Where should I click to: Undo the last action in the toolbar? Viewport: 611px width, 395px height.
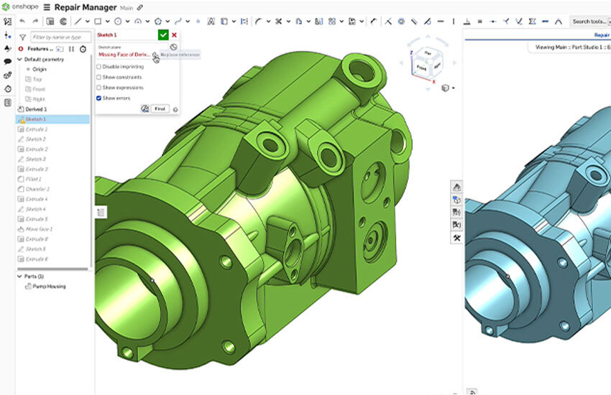22,22
